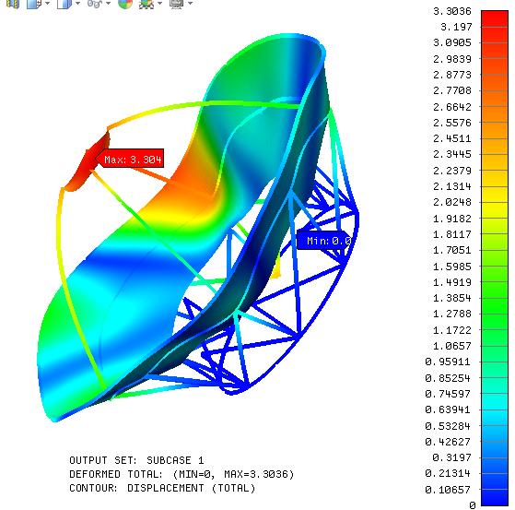The height and width of the screenshot is (510, 515).
Task: Click legend value '0.95911'
Action: (x=448, y=362)
